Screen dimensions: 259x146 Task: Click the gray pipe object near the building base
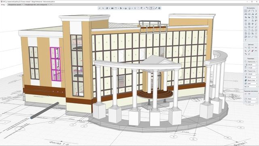[x=45, y=110]
